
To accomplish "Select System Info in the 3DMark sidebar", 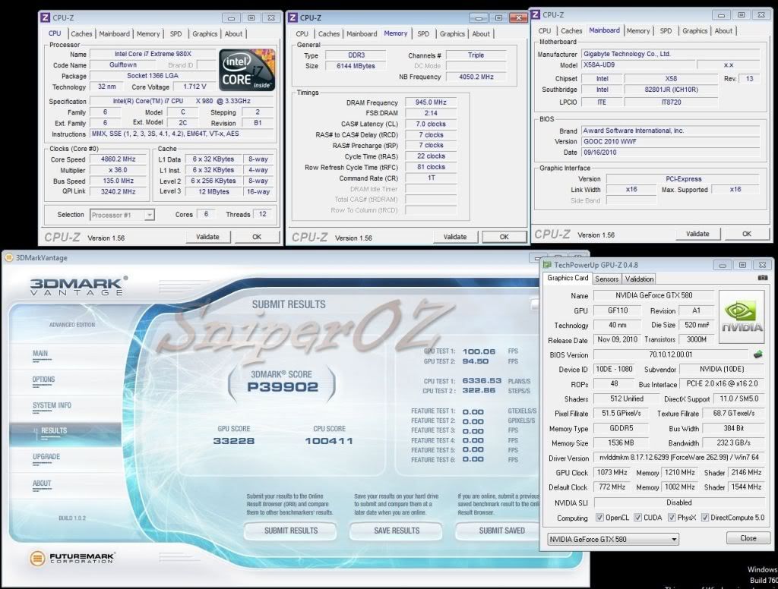I will (52, 405).
